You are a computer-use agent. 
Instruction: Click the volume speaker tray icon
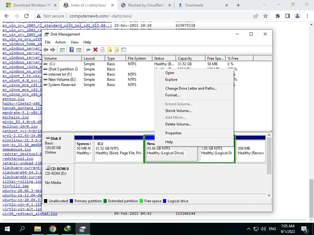coord(263,229)
